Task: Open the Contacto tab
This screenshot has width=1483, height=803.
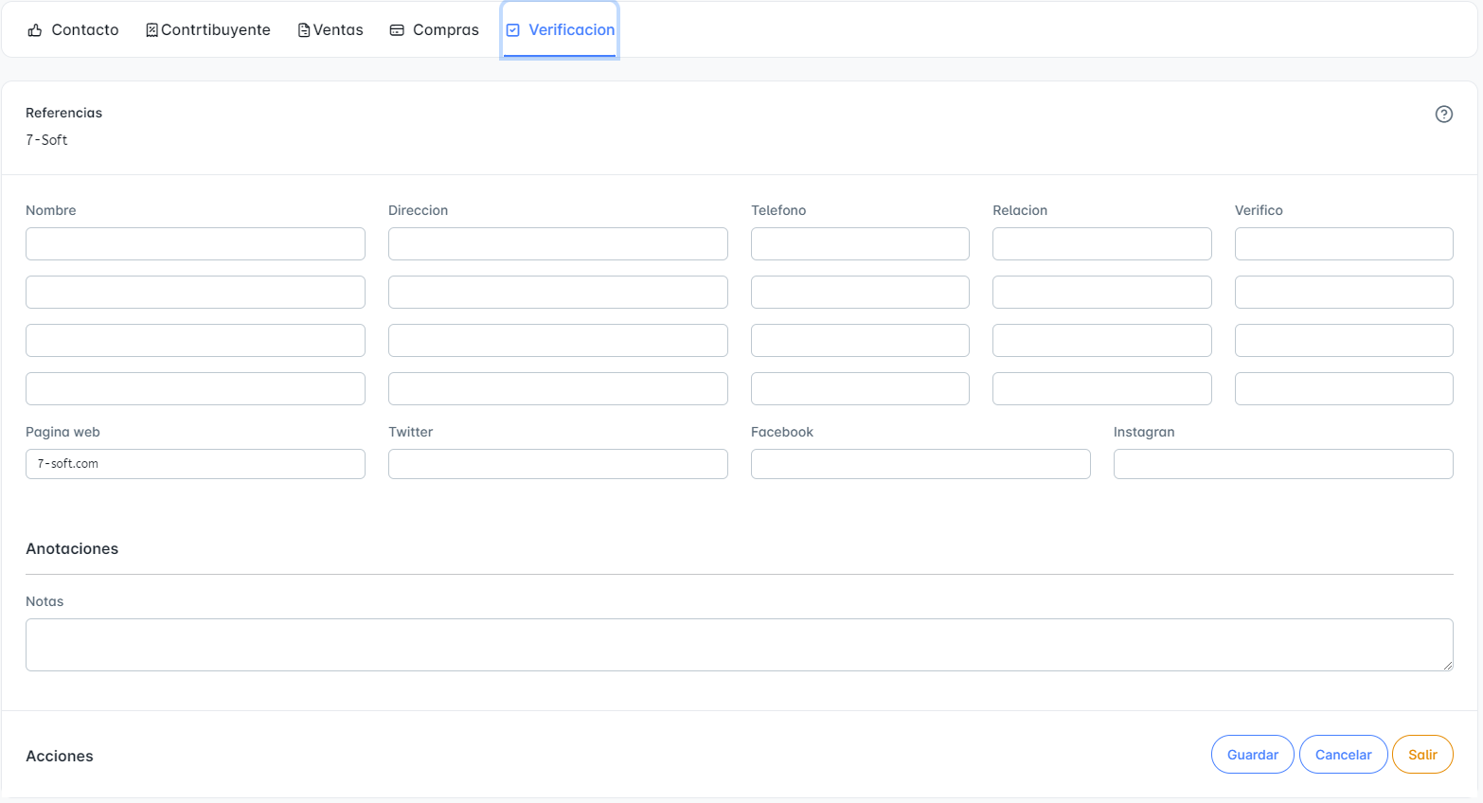Action: click(84, 30)
